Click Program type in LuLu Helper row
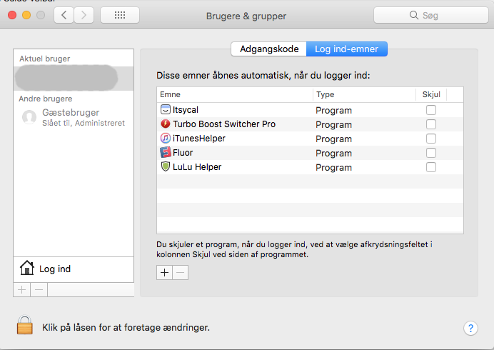The width and height of the screenshot is (494, 350). point(333,167)
